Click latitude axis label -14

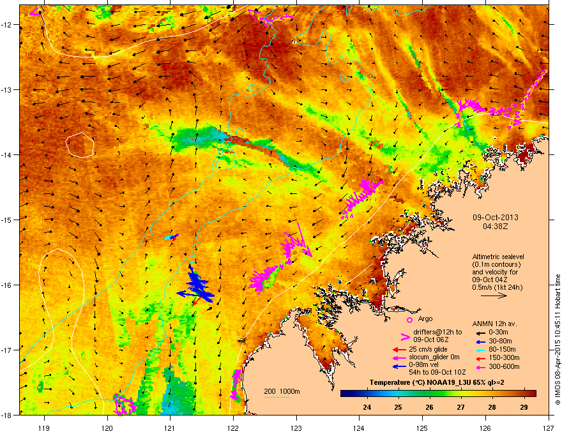6,154
